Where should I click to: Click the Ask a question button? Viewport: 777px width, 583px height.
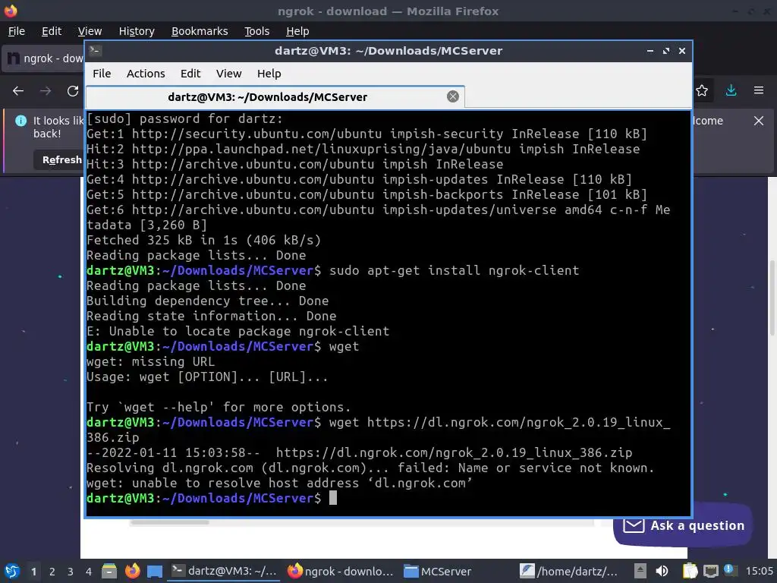684,525
